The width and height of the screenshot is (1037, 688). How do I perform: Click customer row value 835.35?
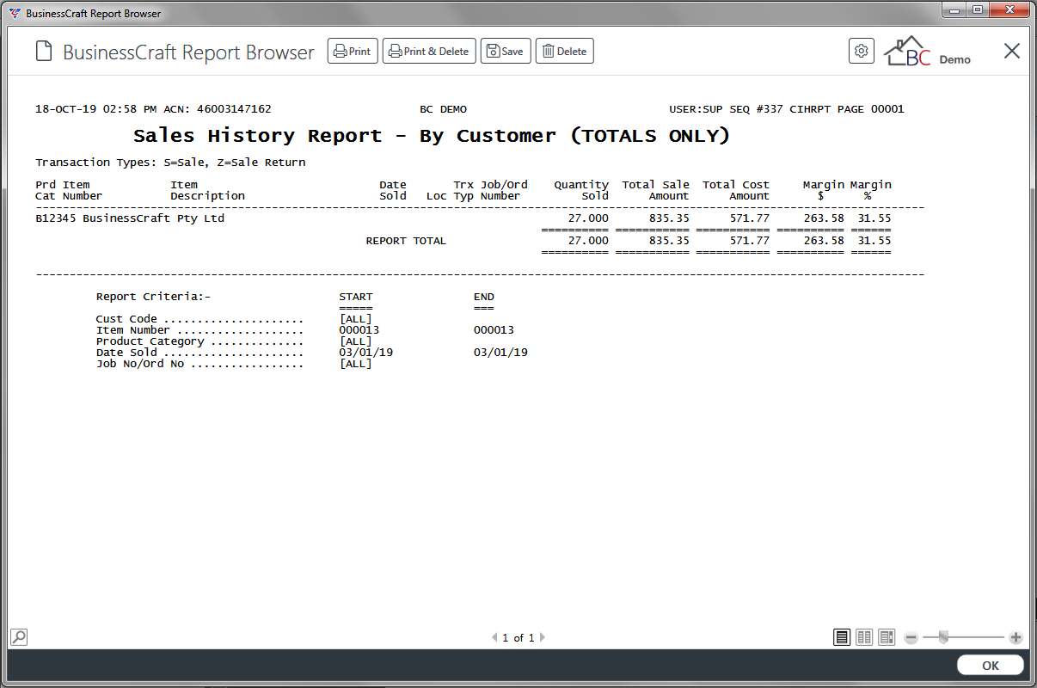[669, 218]
